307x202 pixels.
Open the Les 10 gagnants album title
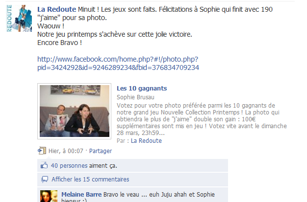click(142, 89)
